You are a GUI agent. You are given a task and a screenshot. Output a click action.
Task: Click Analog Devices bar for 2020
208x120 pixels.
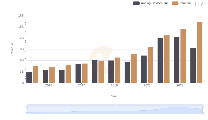pos(127,72)
